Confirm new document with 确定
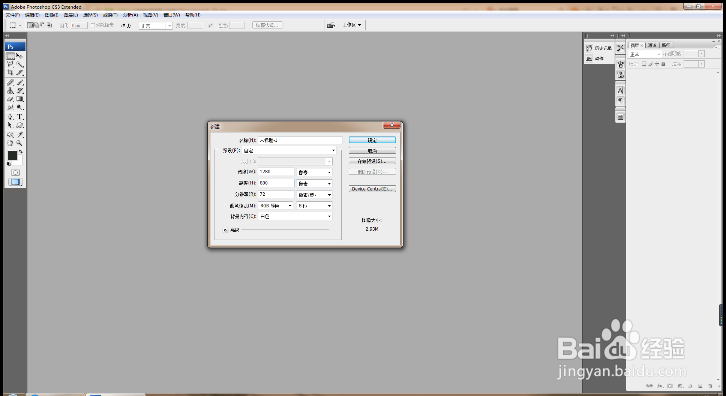726x396 pixels. (x=372, y=140)
